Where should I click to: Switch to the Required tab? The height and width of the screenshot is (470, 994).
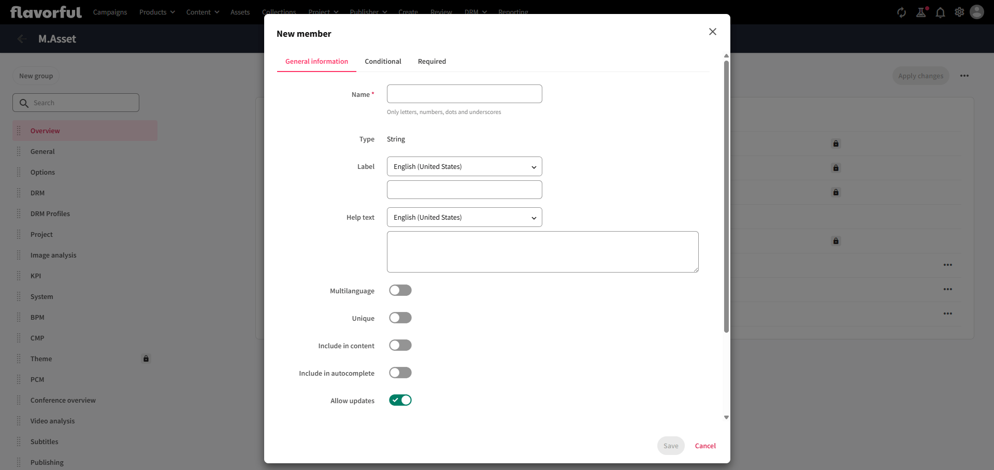[431, 61]
